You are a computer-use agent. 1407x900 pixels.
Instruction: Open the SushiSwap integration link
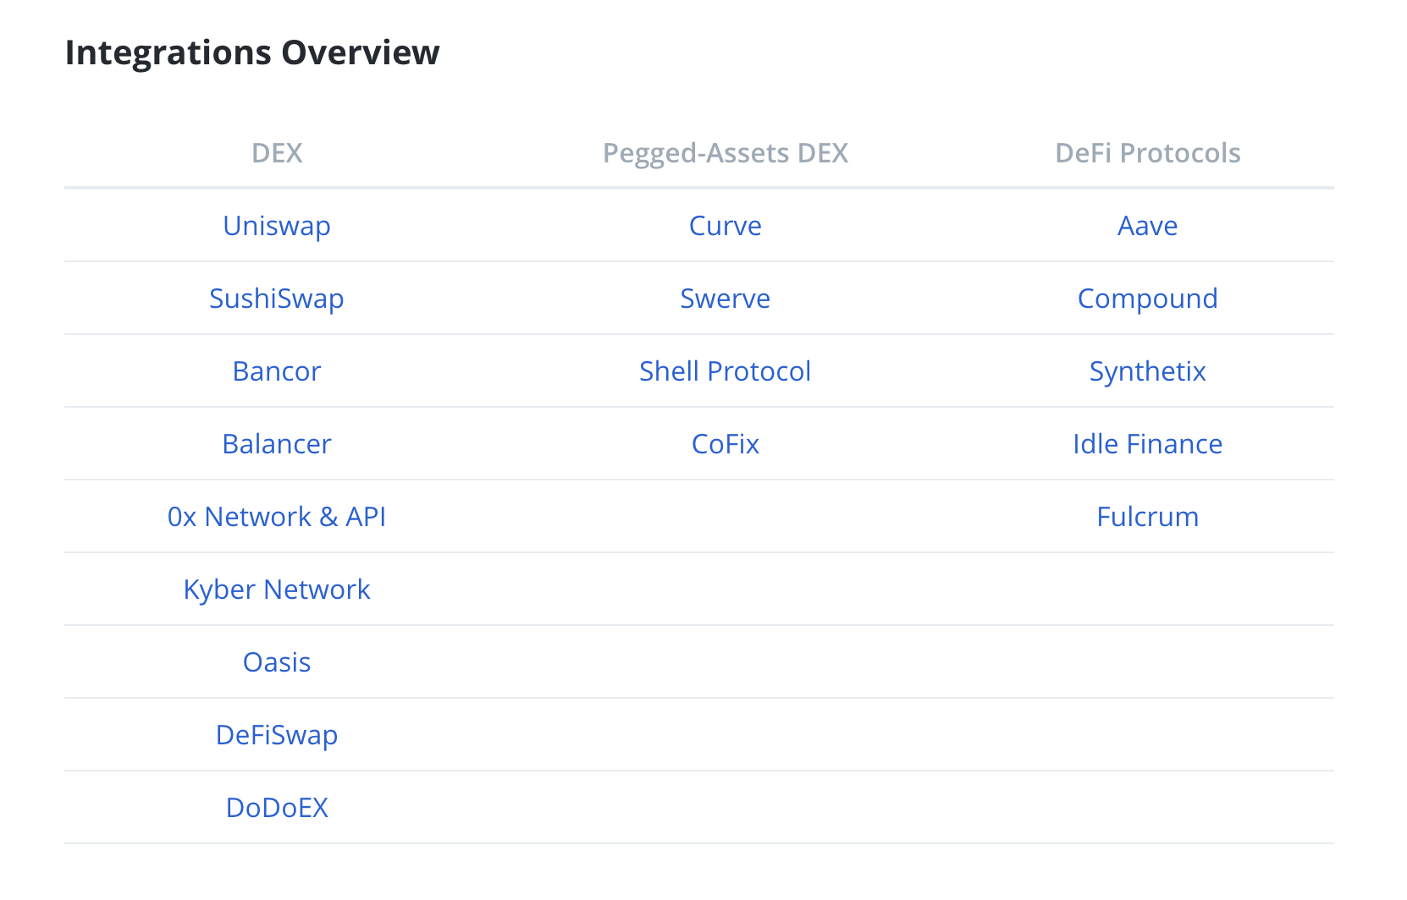[x=277, y=299]
